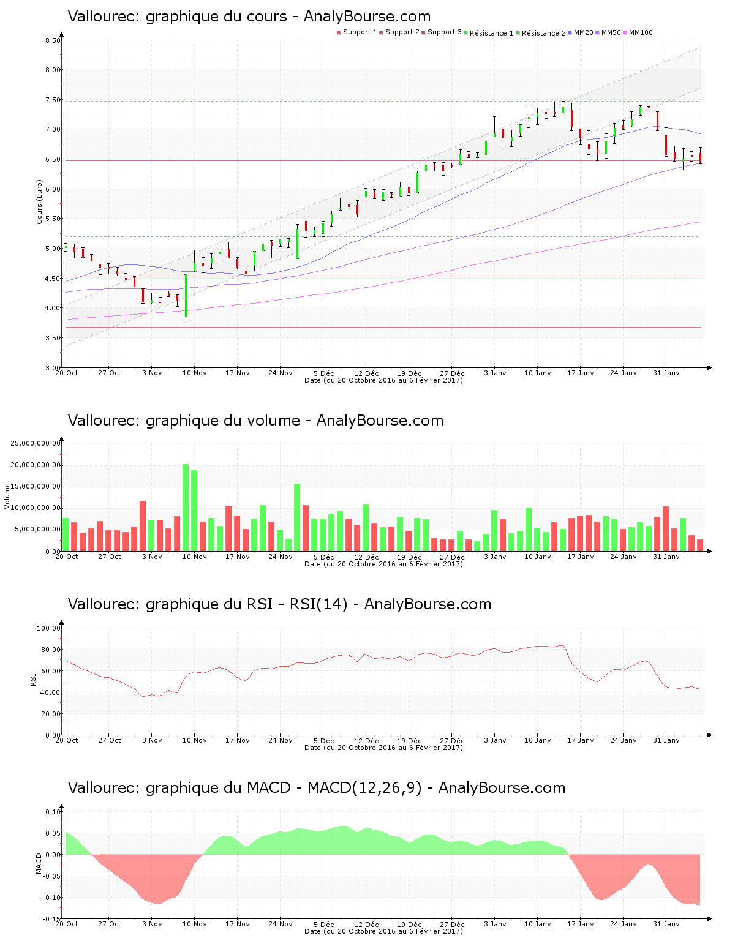
Task: Click the date range caption under the price chart
Action: pos(383,380)
